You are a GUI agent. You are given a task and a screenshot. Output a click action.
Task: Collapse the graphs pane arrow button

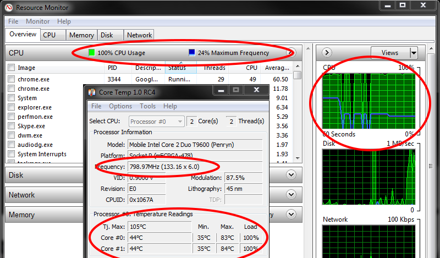(x=327, y=53)
